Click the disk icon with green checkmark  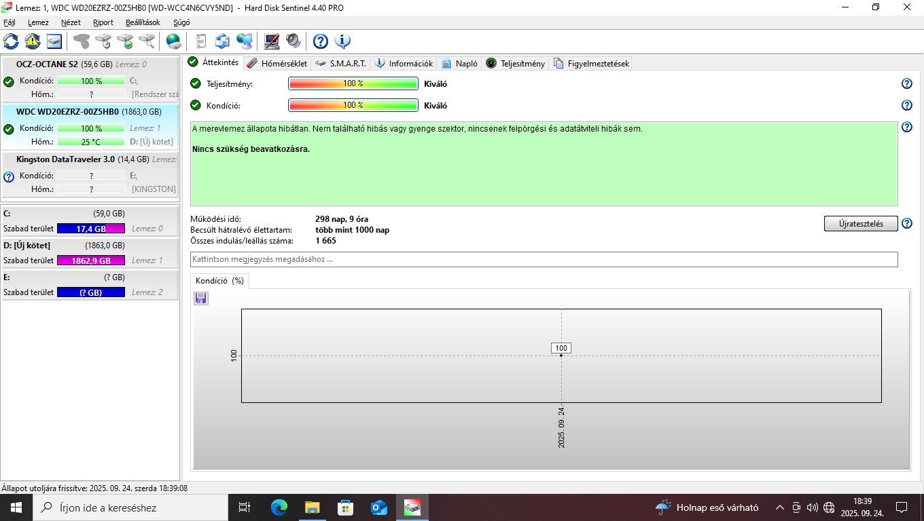[125, 41]
